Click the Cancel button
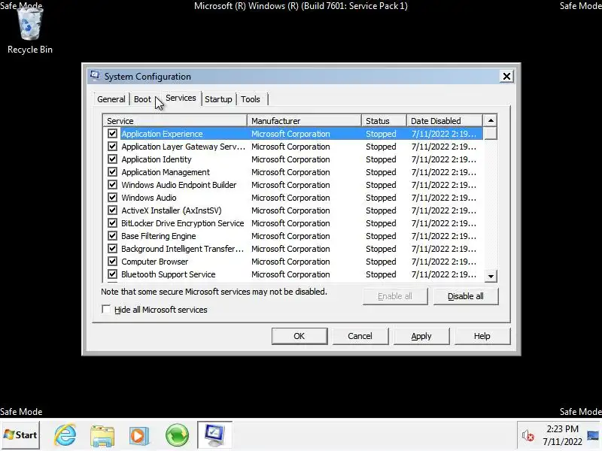 (360, 336)
